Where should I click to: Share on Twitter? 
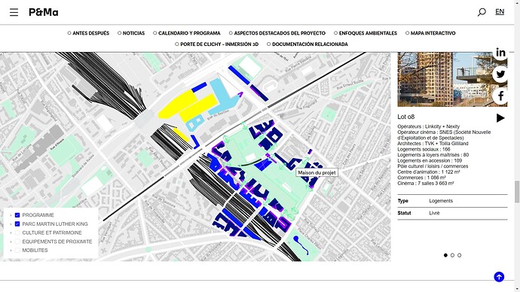pos(500,75)
